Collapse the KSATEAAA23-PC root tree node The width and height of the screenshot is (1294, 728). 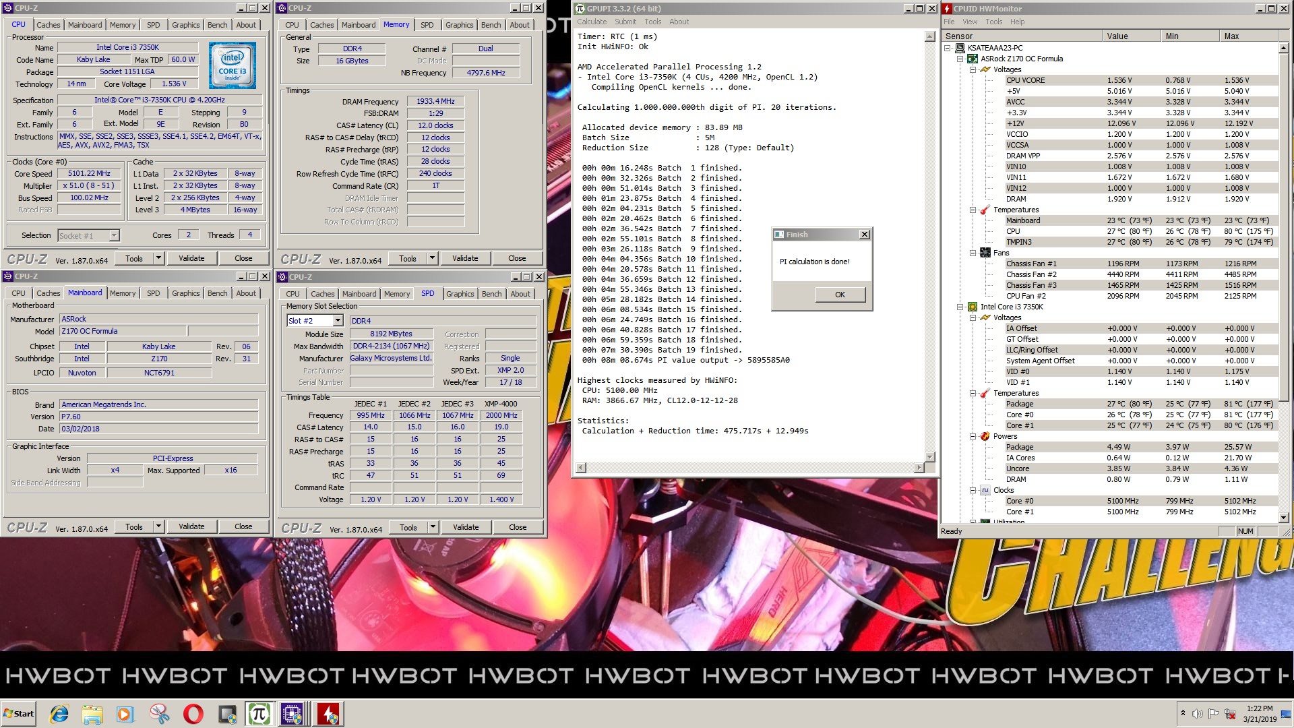click(948, 48)
